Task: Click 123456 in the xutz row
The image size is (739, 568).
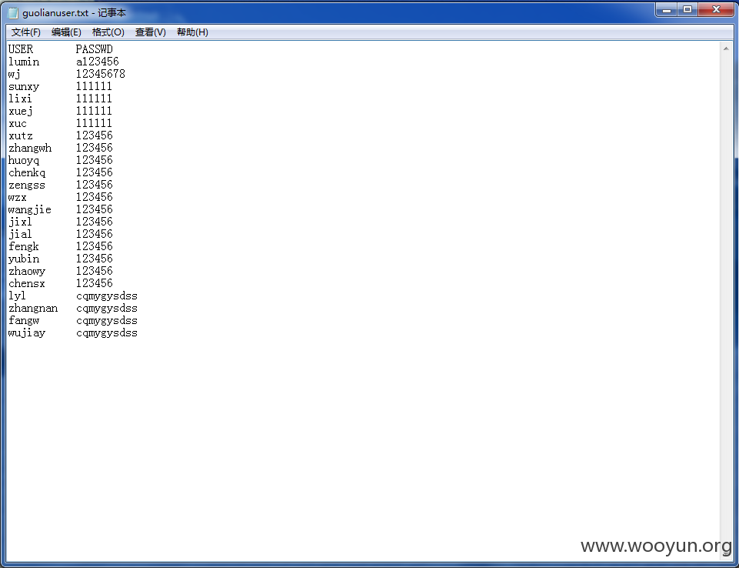Action: click(x=95, y=135)
